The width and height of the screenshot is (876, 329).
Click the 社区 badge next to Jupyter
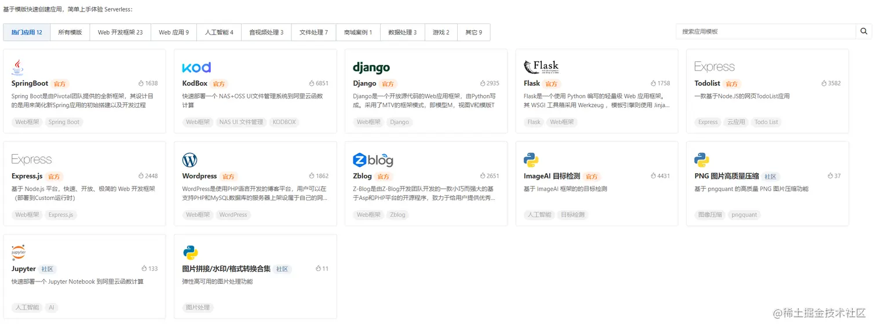point(47,269)
